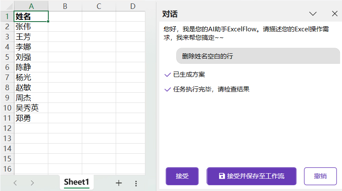The width and height of the screenshot is (342, 191).
Task: Click the 删除姓名空白的行 message bubble
Action: point(258,56)
